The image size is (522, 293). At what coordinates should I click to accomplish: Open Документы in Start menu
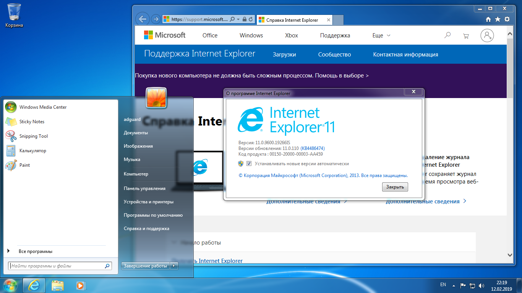click(x=136, y=133)
